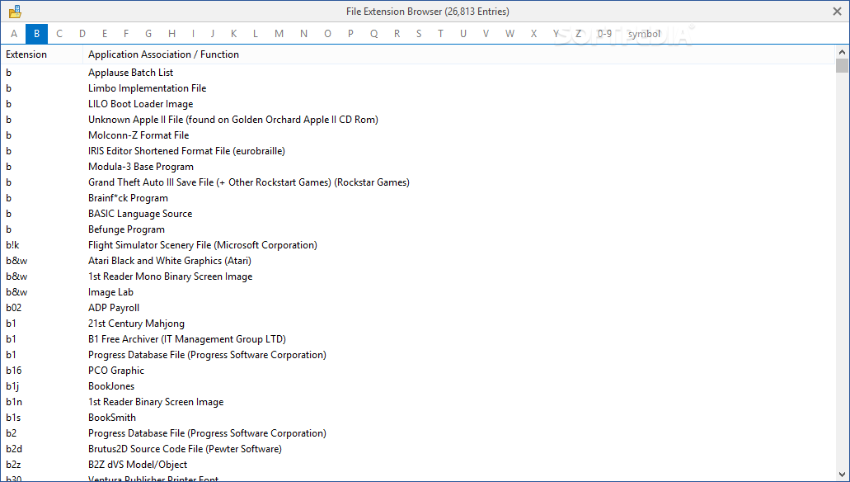Screen dimensions: 850x482
Task: Select the Atari Black and White Graphics row
Action: (417, 261)
